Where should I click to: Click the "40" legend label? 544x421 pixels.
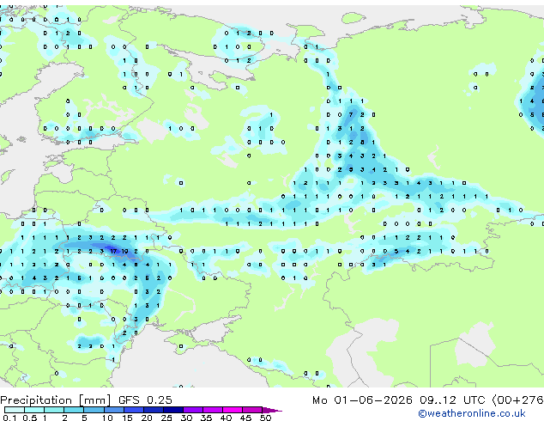[226, 418]
